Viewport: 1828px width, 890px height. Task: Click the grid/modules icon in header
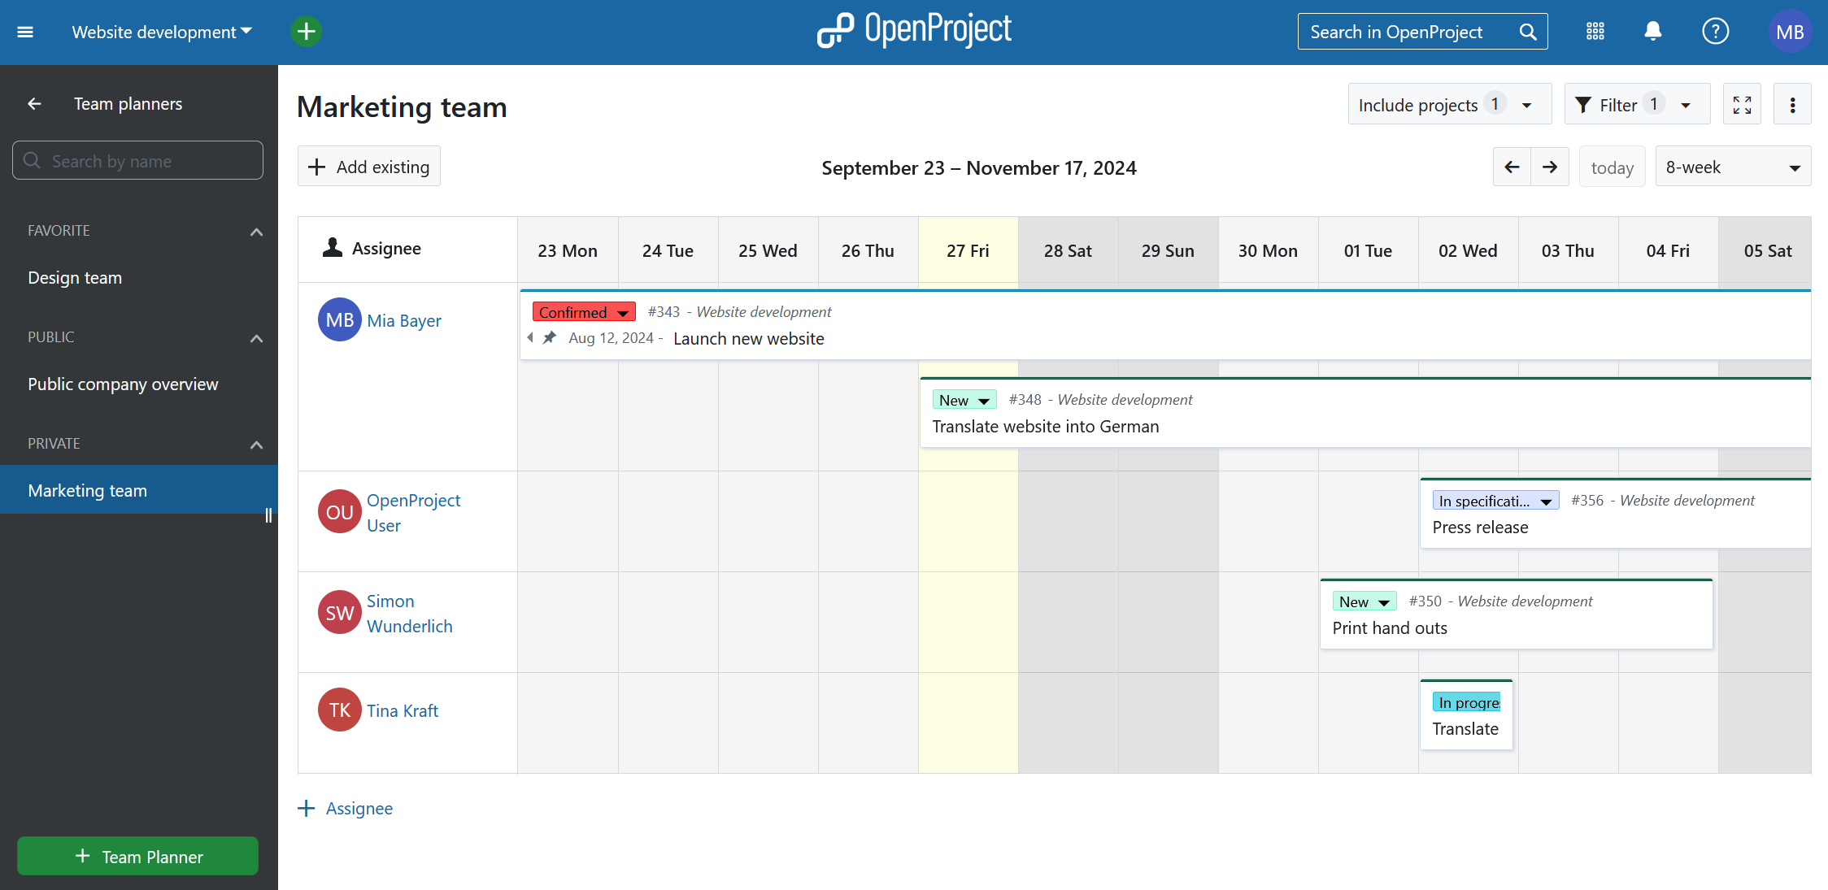(x=1595, y=32)
